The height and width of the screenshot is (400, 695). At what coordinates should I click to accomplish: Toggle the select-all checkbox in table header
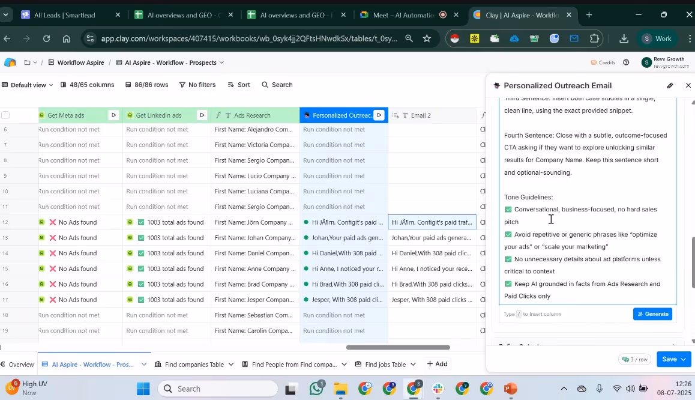[x=5, y=115]
